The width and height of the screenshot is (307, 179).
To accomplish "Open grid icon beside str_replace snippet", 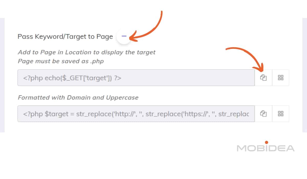I will (281, 114).
